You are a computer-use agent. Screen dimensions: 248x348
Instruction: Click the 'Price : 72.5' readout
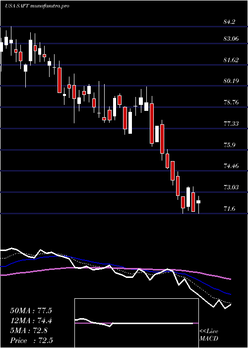(x=31, y=341)
